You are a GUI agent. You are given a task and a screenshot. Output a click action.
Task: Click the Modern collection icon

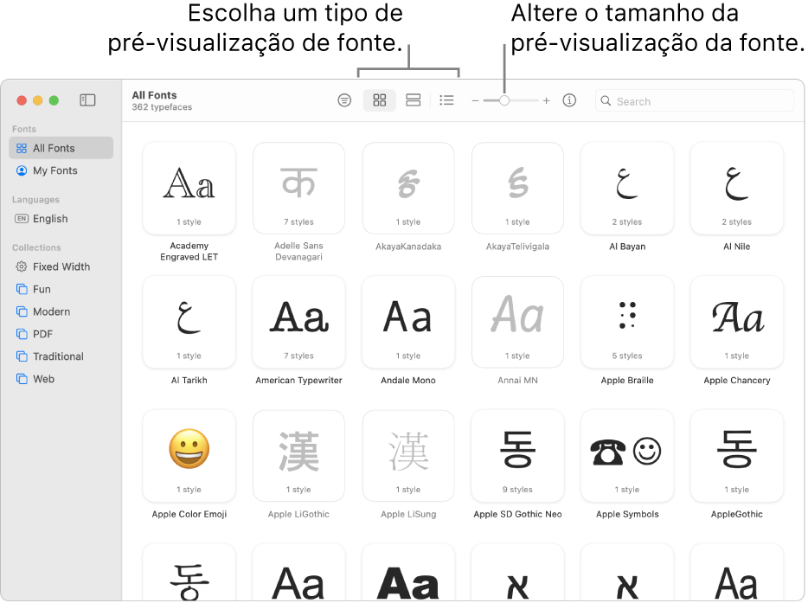click(21, 311)
